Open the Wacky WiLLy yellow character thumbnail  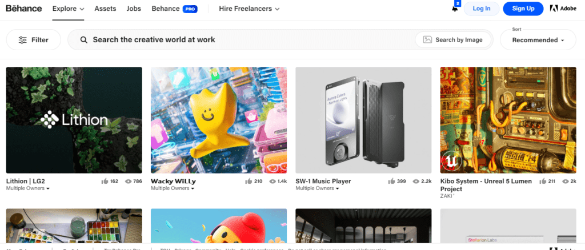[x=219, y=120]
